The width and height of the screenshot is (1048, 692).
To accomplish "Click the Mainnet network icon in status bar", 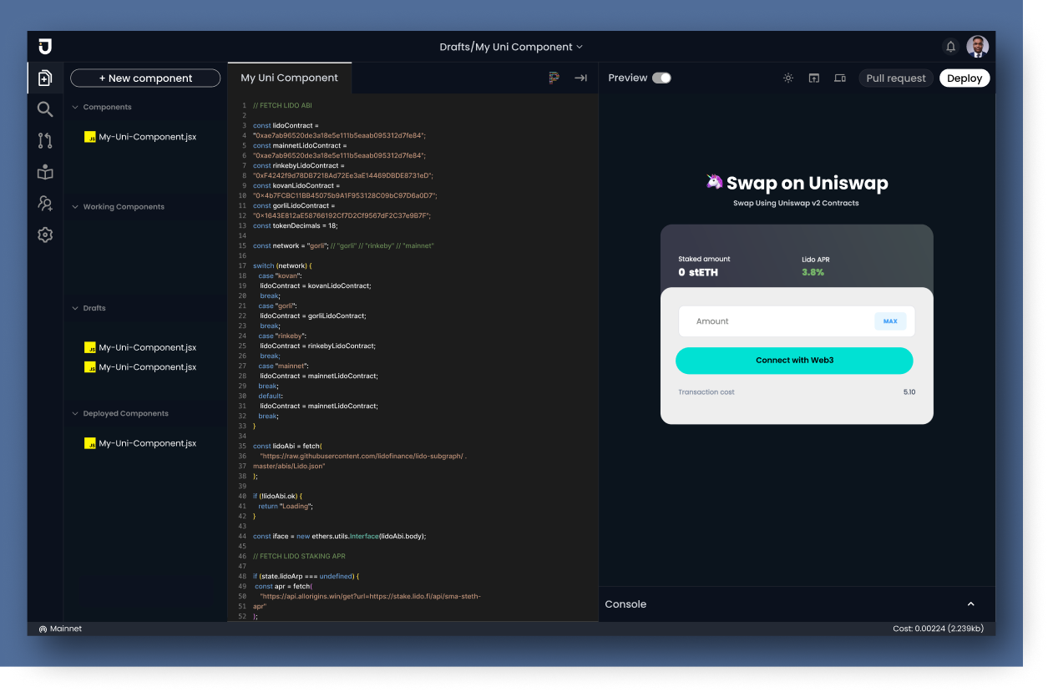I will (x=43, y=629).
